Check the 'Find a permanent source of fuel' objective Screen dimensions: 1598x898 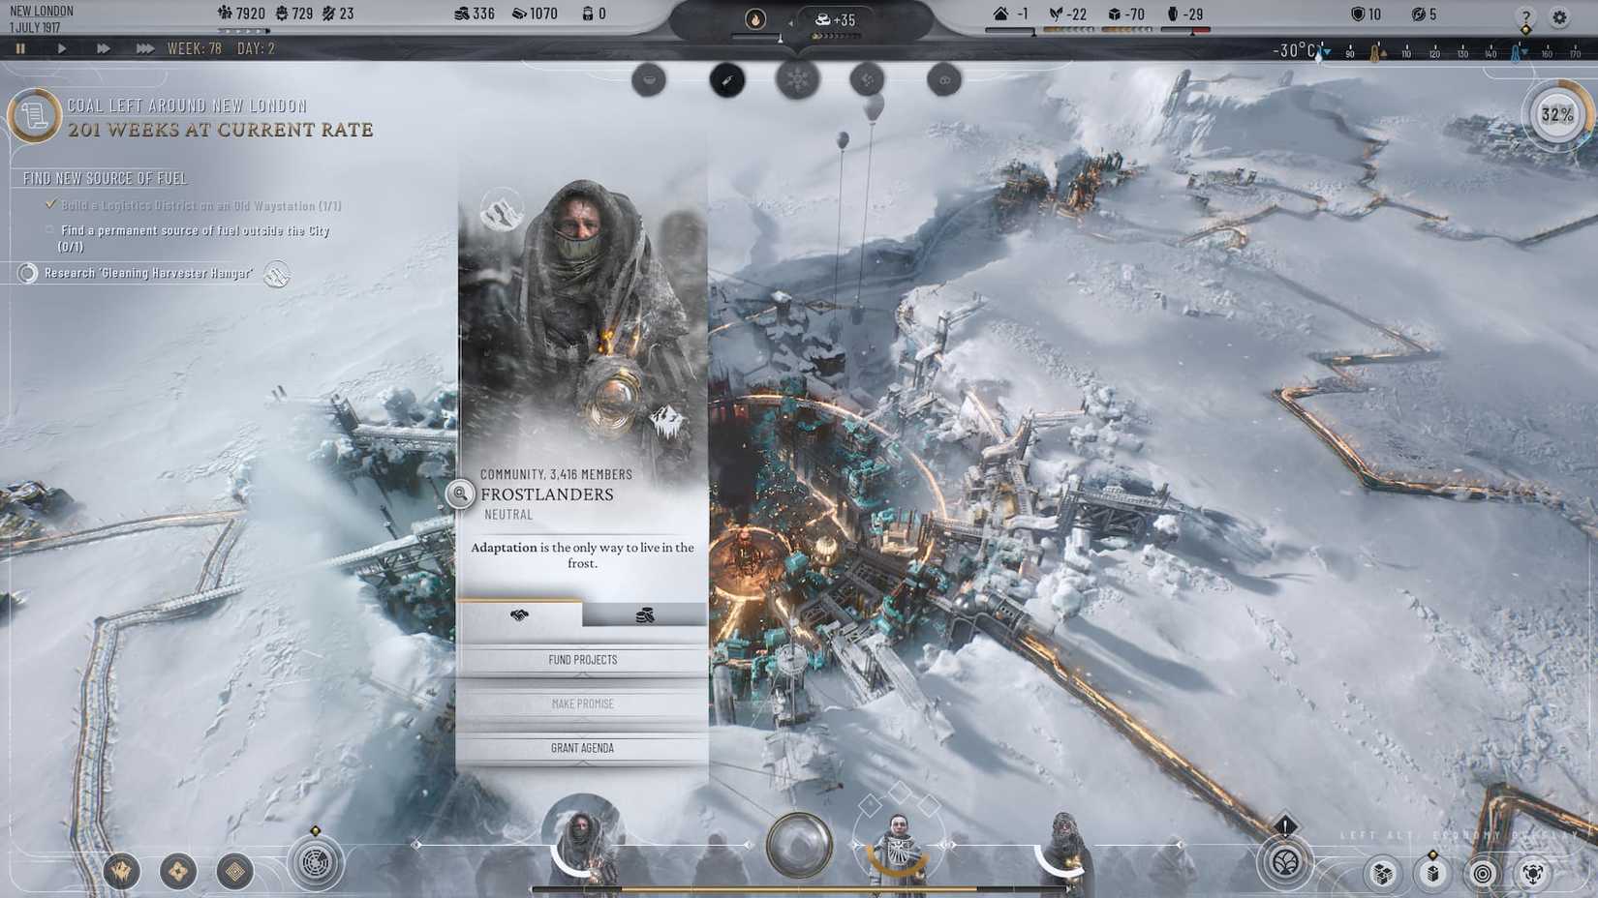(x=48, y=230)
